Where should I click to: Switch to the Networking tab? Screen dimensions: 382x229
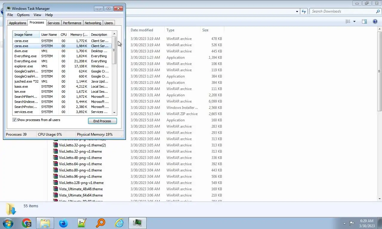(x=93, y=23)
